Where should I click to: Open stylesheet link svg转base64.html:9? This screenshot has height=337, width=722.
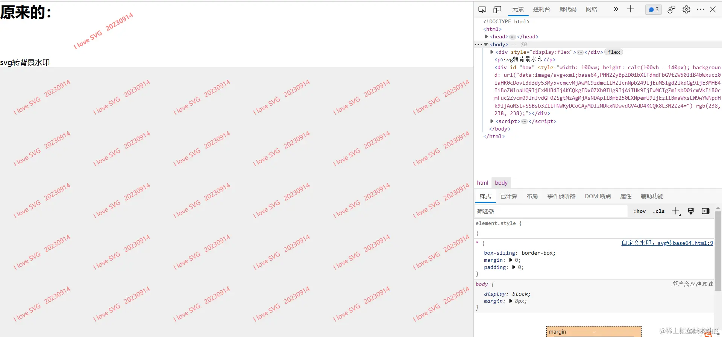click(667, 243)
